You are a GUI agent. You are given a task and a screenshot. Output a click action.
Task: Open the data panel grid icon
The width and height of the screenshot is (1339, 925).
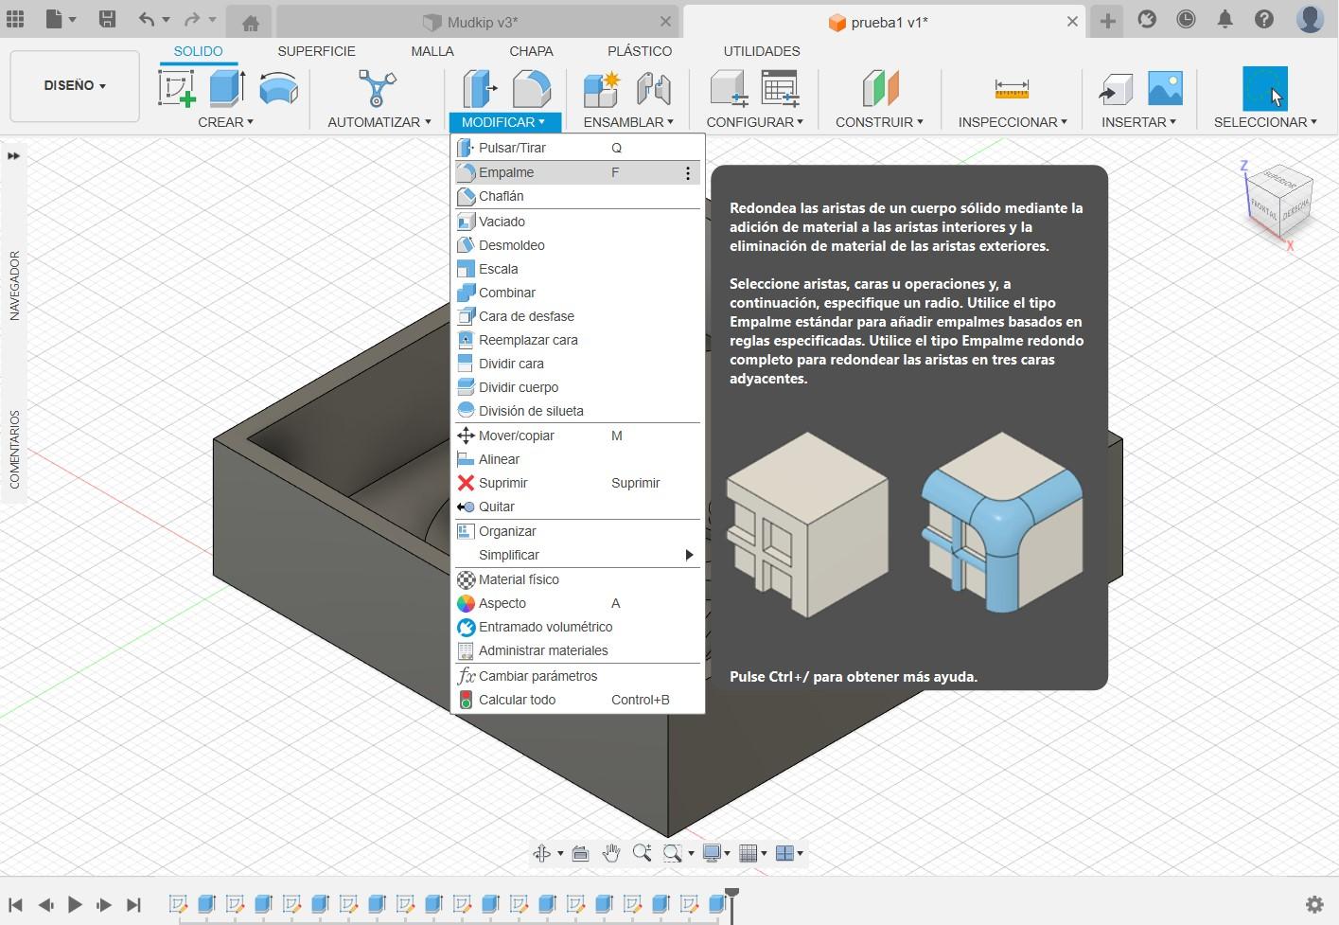pos(15,19)
